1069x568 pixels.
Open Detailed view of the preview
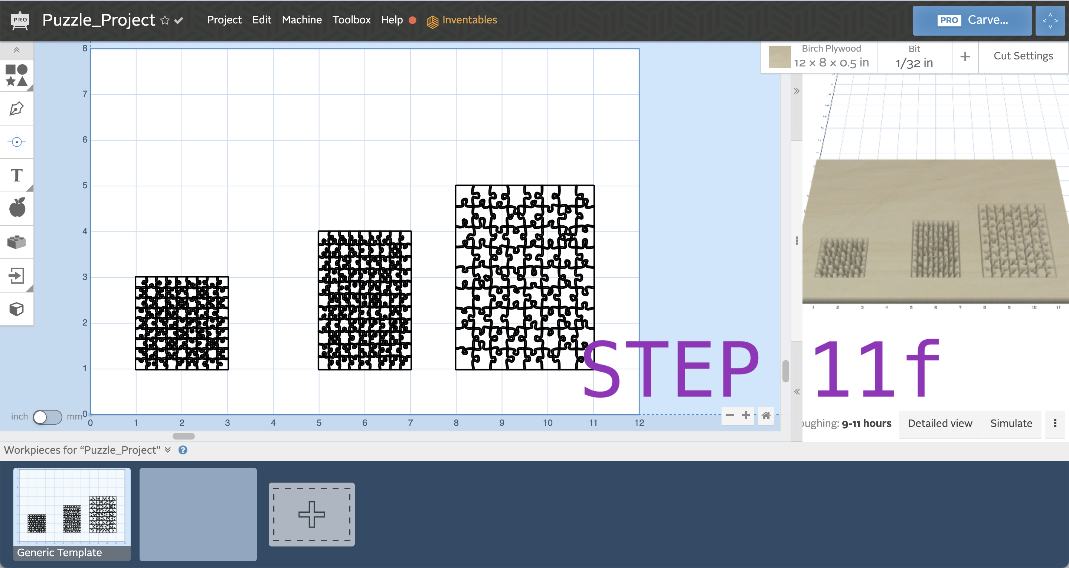[x=939, y=423]
